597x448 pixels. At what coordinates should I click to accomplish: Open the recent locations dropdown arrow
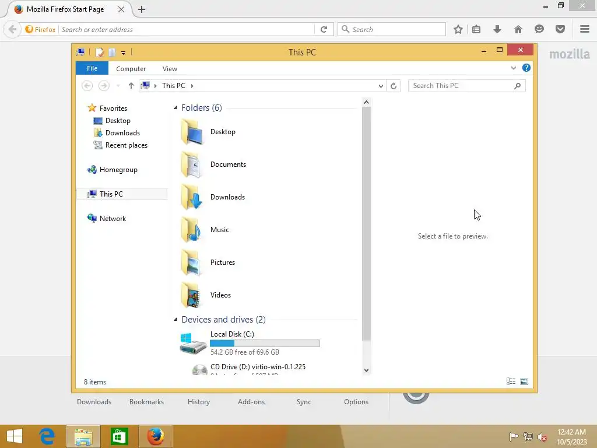(118, 86)
